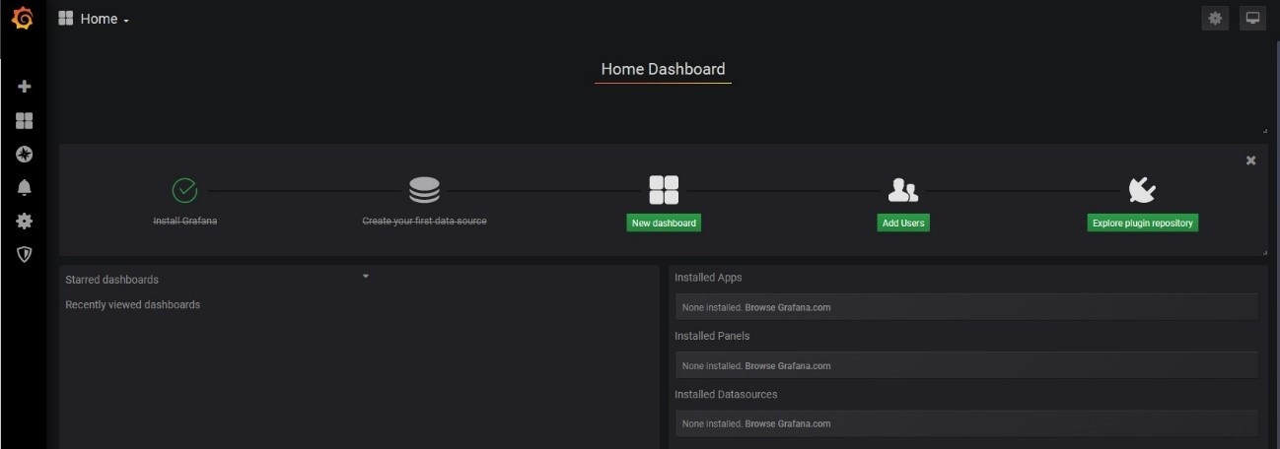This screenshot has height=449, width=1280.
Task: Click Create your first data source
Action: [424, 222]
